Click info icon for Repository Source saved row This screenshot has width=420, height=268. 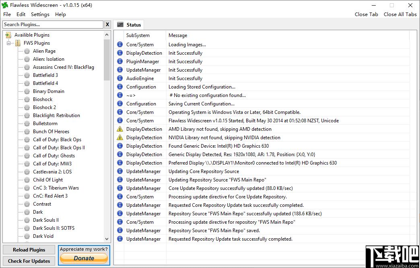click(120, 230)
